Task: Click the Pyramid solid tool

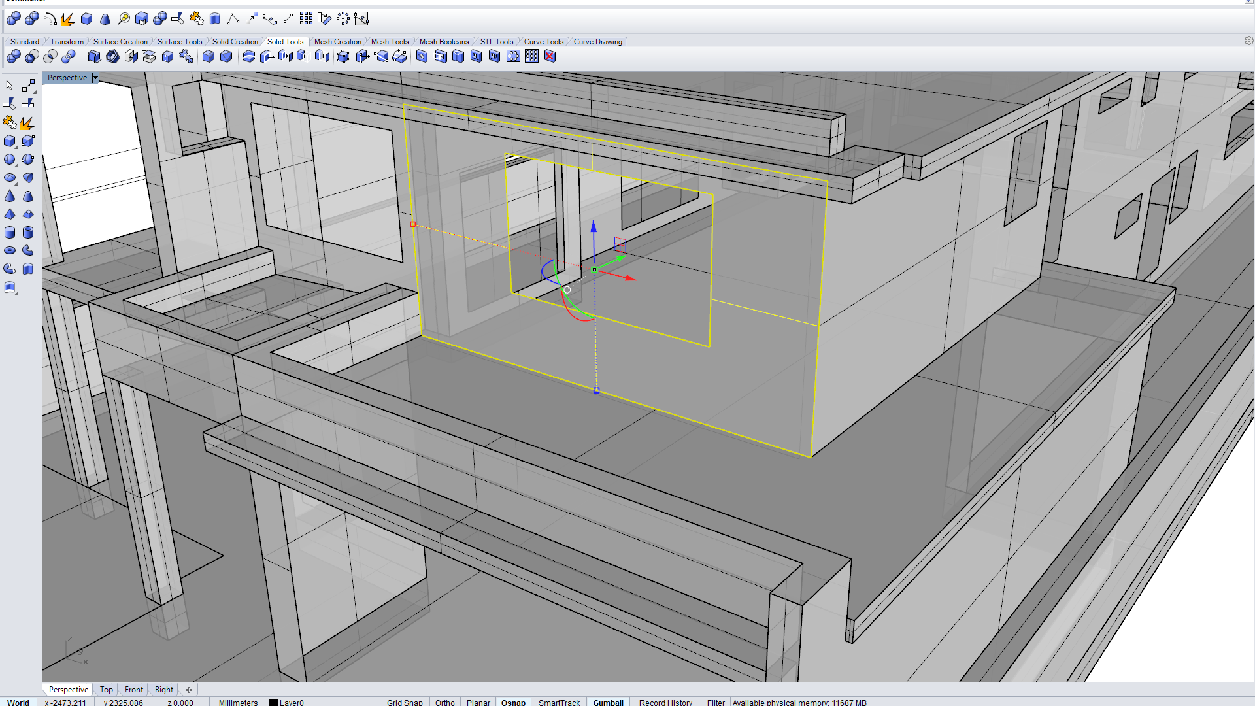Action: tap(9, 214)
